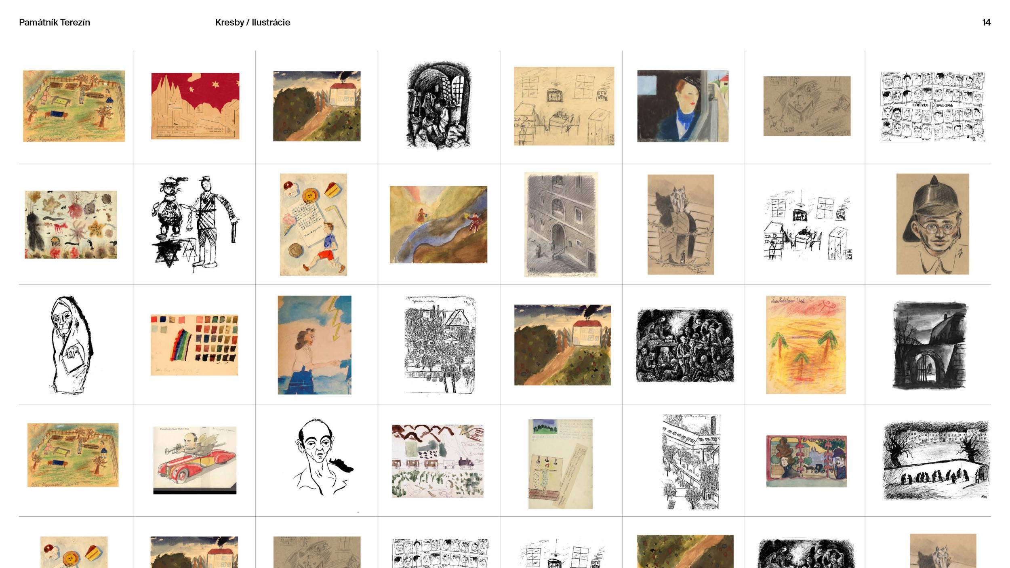Viewport: 1010px width, 568px height.
Task: Select the watercolor color swatches palette image
Action: [x=194, y=345]
